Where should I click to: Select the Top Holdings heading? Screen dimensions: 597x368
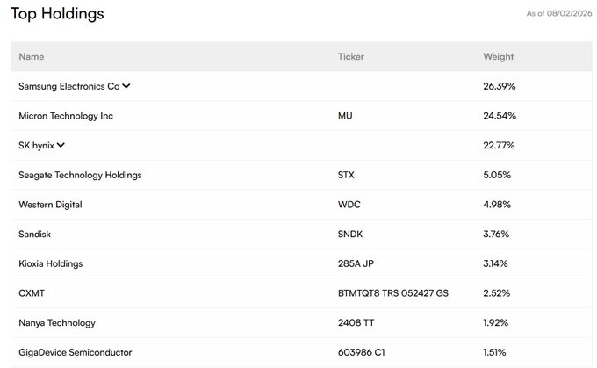point(57,14)
